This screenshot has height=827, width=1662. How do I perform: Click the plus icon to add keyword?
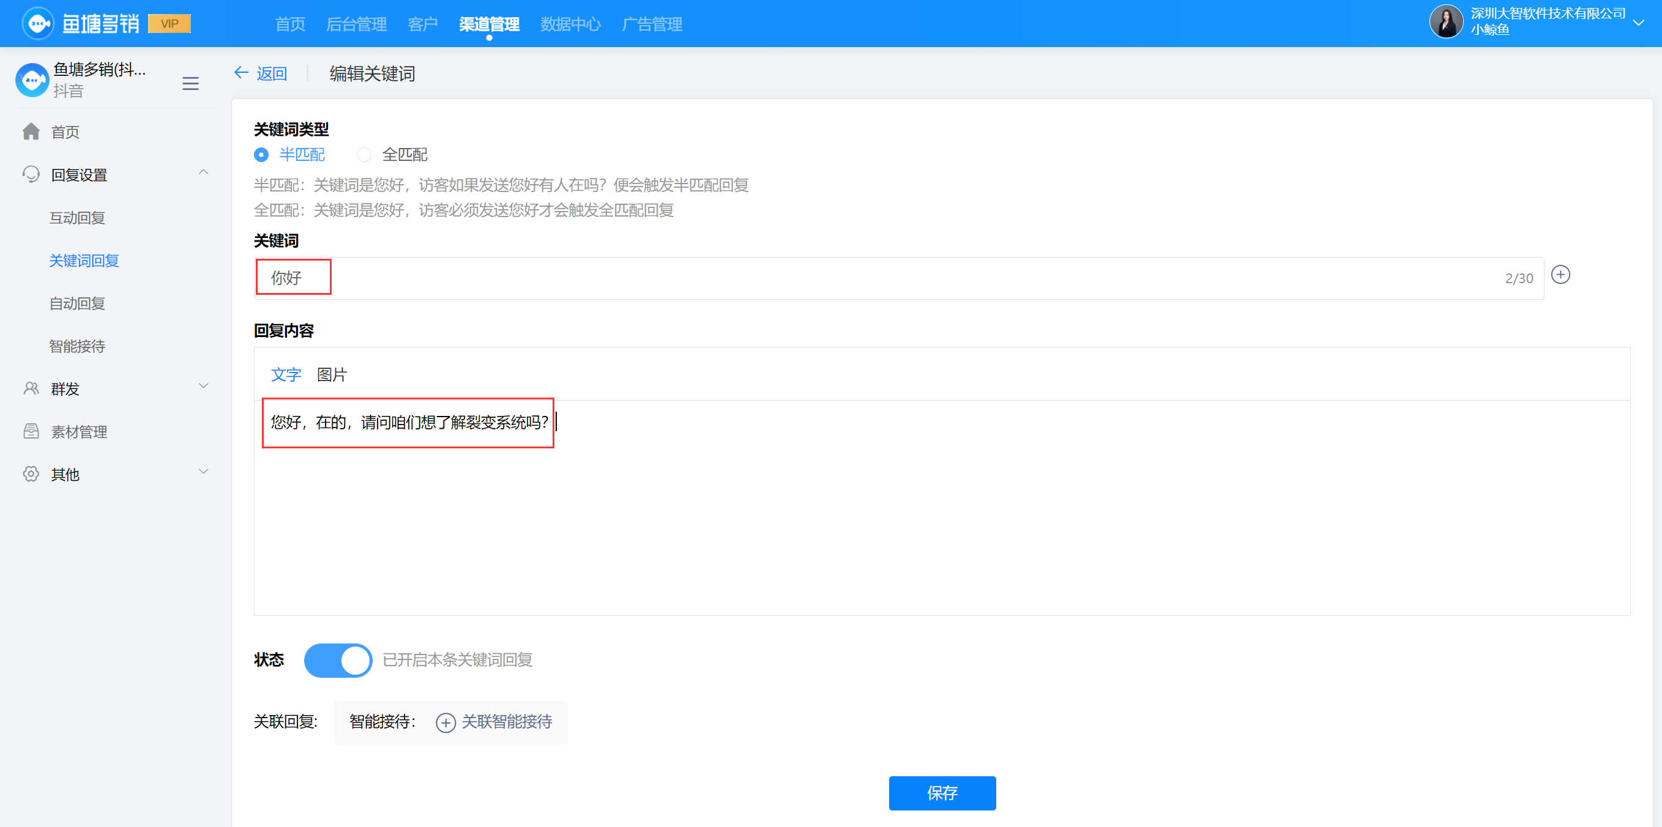[x=1560, y=275]
